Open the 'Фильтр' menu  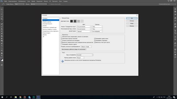coord(46,1)
